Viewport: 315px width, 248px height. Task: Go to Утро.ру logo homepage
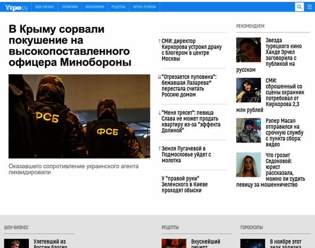click(x=16, y=7)
